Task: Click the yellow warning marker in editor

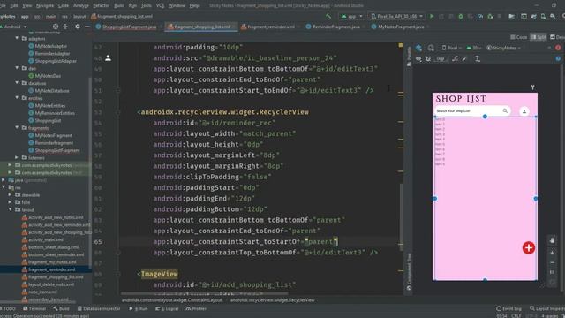Action: tap(400, 45)
